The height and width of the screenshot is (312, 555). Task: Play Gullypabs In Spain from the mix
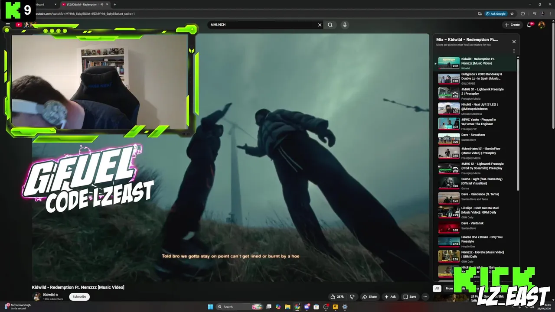pyautogui.click(x=476, y=78)
